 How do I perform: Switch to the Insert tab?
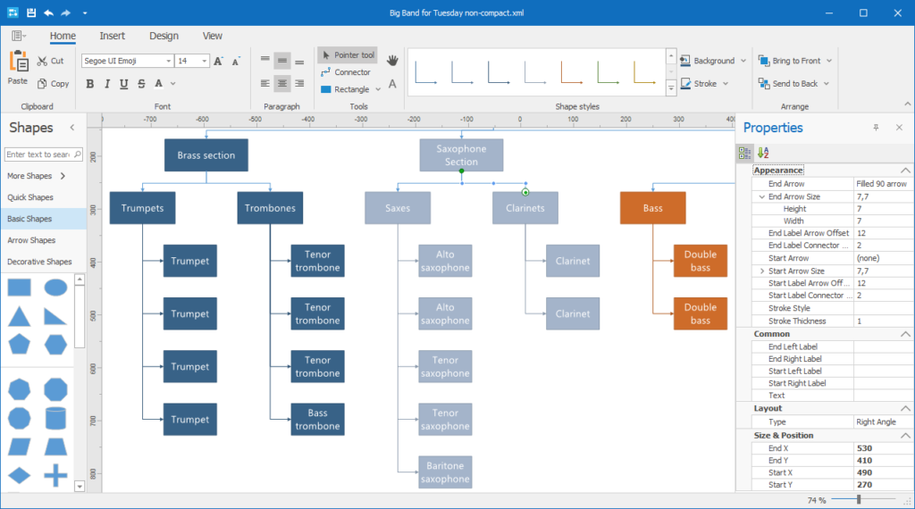tap(113, 36)
